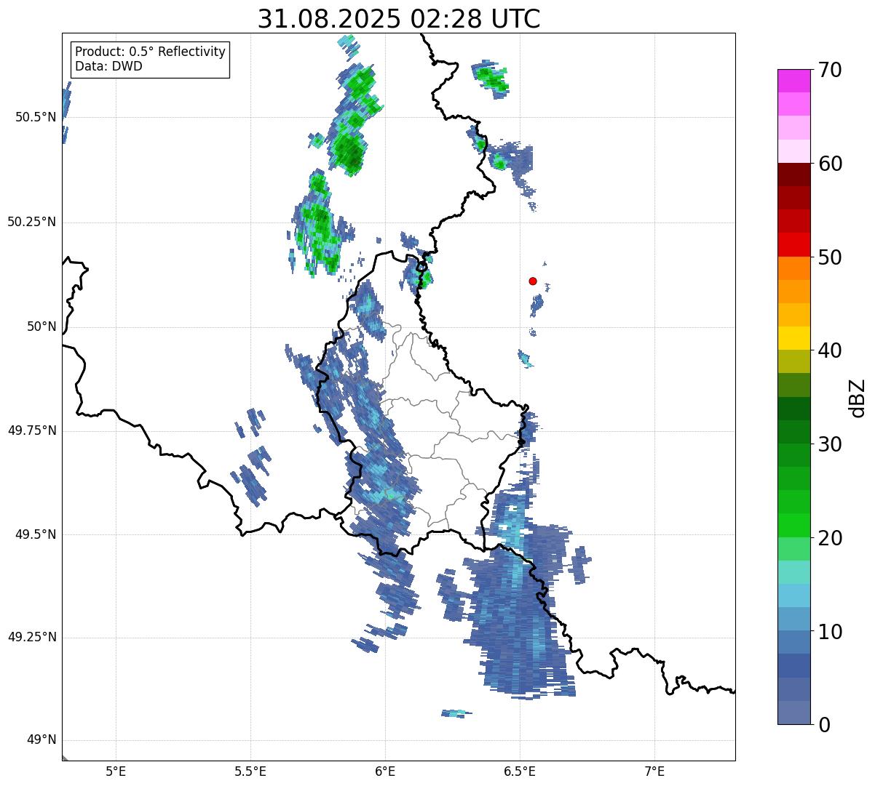The height and width of the screenshot is (786, 875).
Task: Click the 50°N latitude label
Action: point(41,327)
